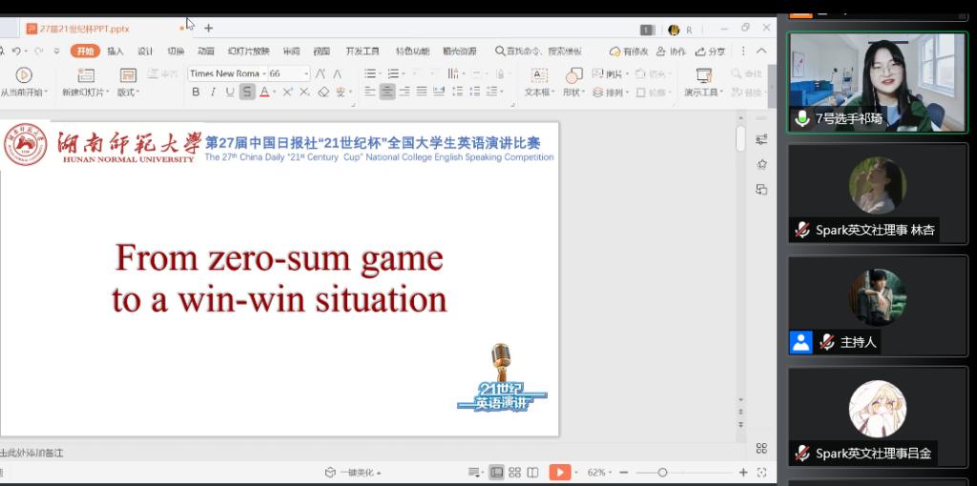Viewport: 977px width, 486px height.
Task: Start slideshow from current slide icon
Action: 24,75
